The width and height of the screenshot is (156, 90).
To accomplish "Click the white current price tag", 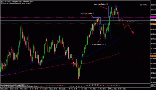I will tap(153, 20).
